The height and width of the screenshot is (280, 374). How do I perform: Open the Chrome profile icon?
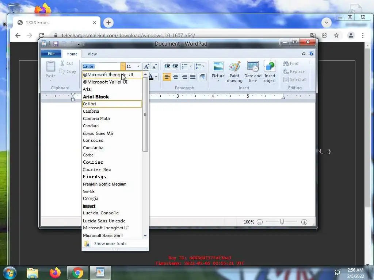click(351, 35)
